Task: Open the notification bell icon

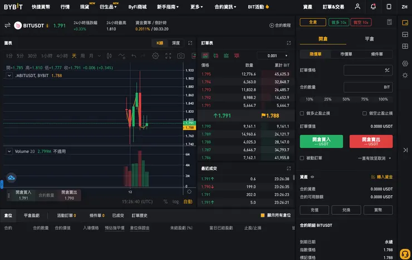Action: click(x=373, y=7)
